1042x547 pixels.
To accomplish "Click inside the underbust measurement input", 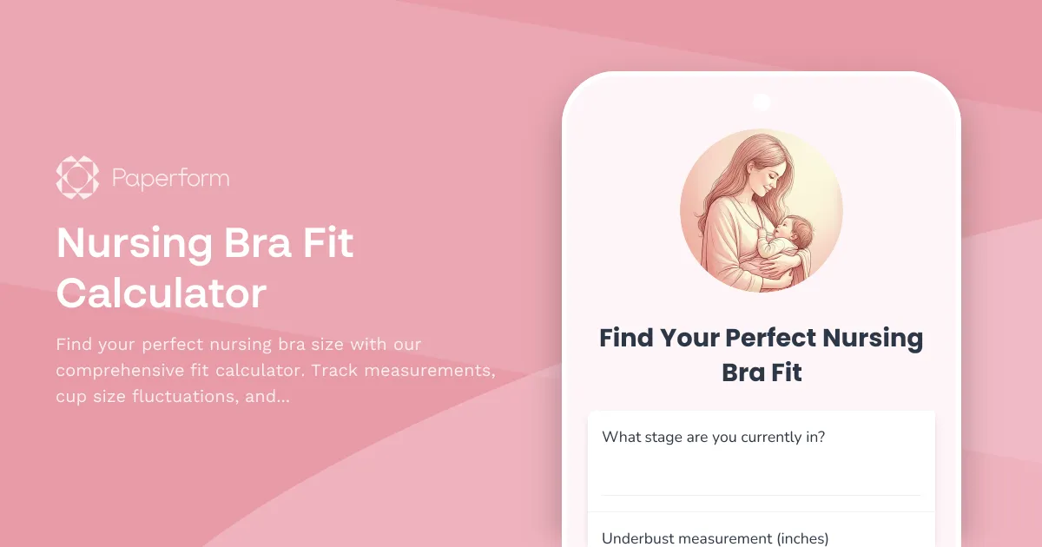I will click(x=761, y=543).
